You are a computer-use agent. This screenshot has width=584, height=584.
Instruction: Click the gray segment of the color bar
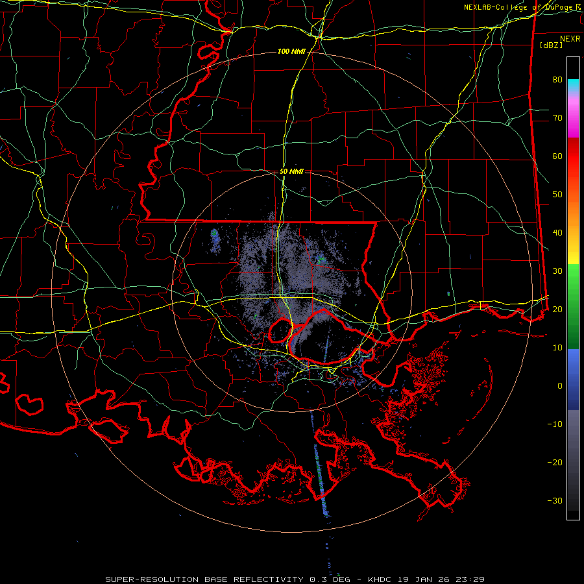[573, 460]
